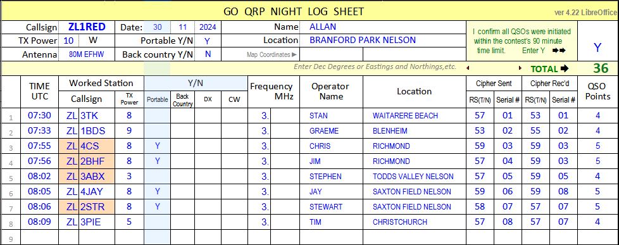619x245 pixels.
Task: Toggle the Back country Y/N cell showing N
Action: click(208, 54)
